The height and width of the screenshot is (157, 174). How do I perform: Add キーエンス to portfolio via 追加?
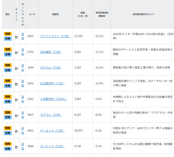pos(23,131)
